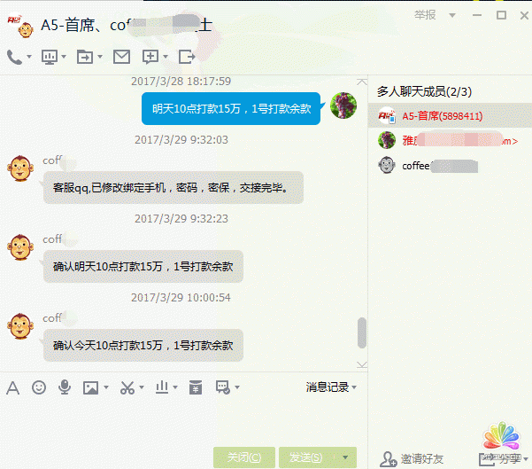Click the 关闭(C) button
Screen dimensions: 532x469
(x=244, y=457)
